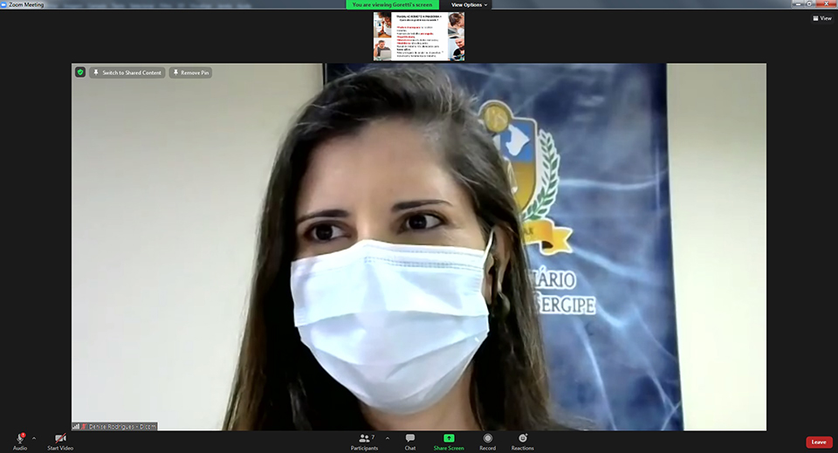Click Denise Rodrigues name label
This screenshot has height=453, width=838.
click(x=123, y=426)
